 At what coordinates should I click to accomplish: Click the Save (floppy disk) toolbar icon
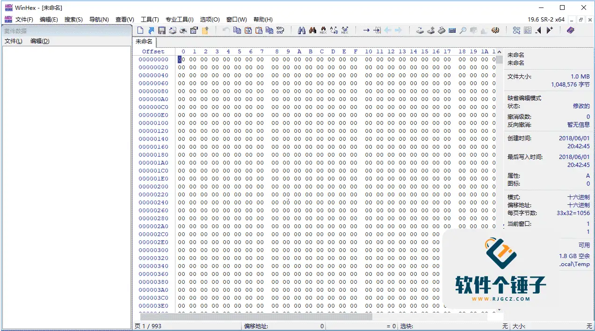pyautogui.click(x=162, y=30)
